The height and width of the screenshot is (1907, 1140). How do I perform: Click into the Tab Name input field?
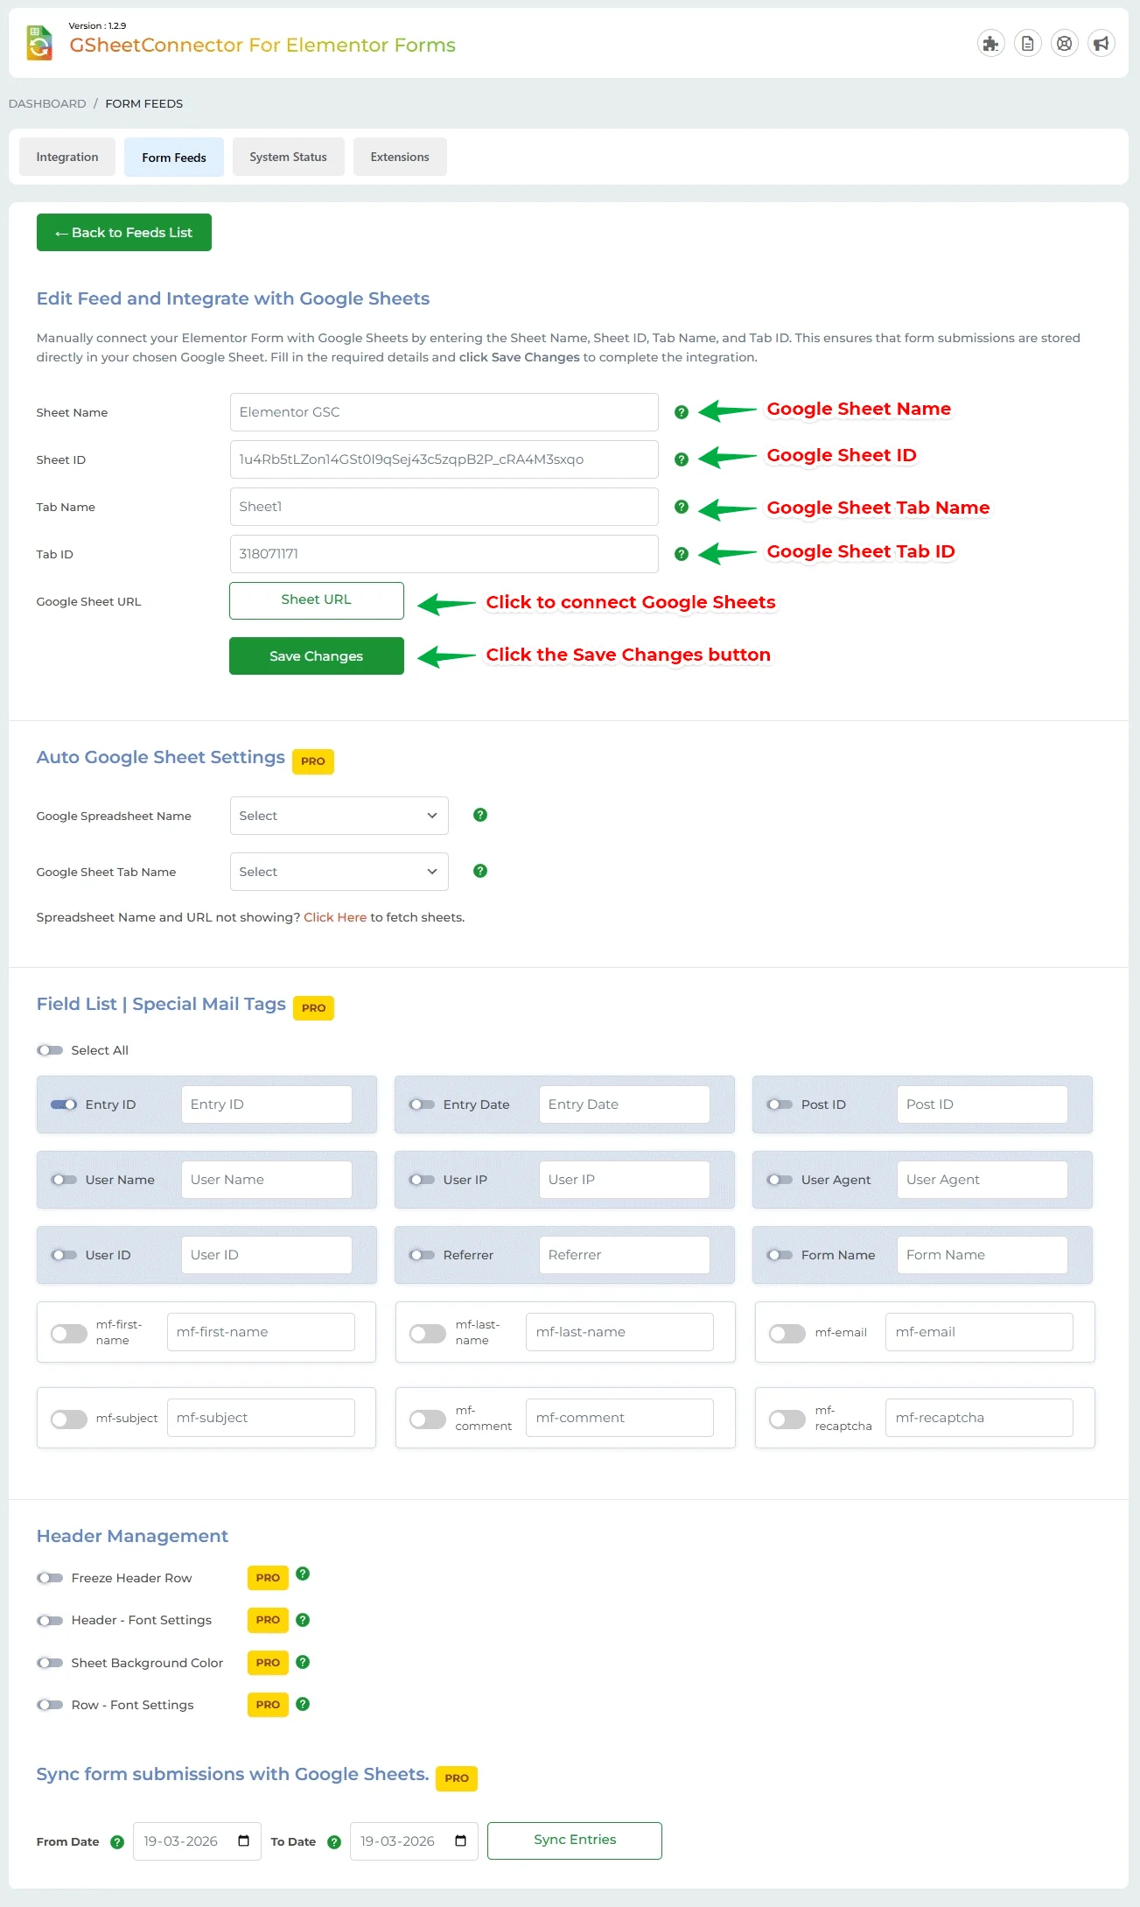pos(444,507)
